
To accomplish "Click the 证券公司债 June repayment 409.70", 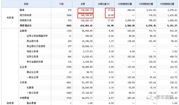I will point(173,57).
